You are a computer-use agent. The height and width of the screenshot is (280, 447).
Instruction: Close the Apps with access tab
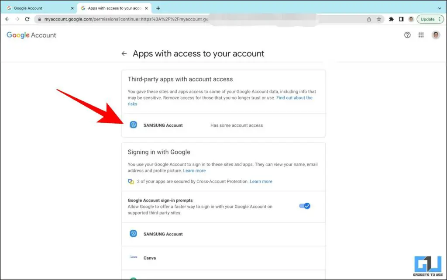pos(146,8)
